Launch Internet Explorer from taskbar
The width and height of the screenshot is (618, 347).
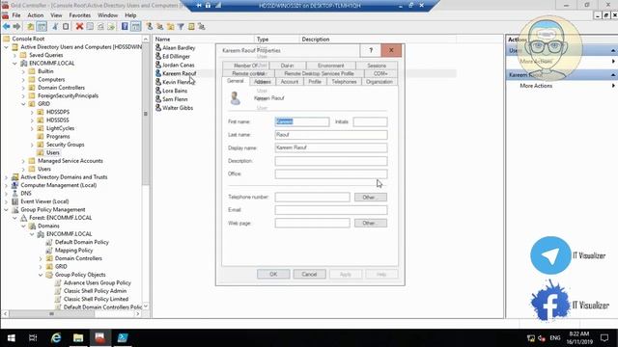(x=56, y=337)
